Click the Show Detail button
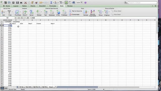Screen dimensions: 161x91 [116, 11]
